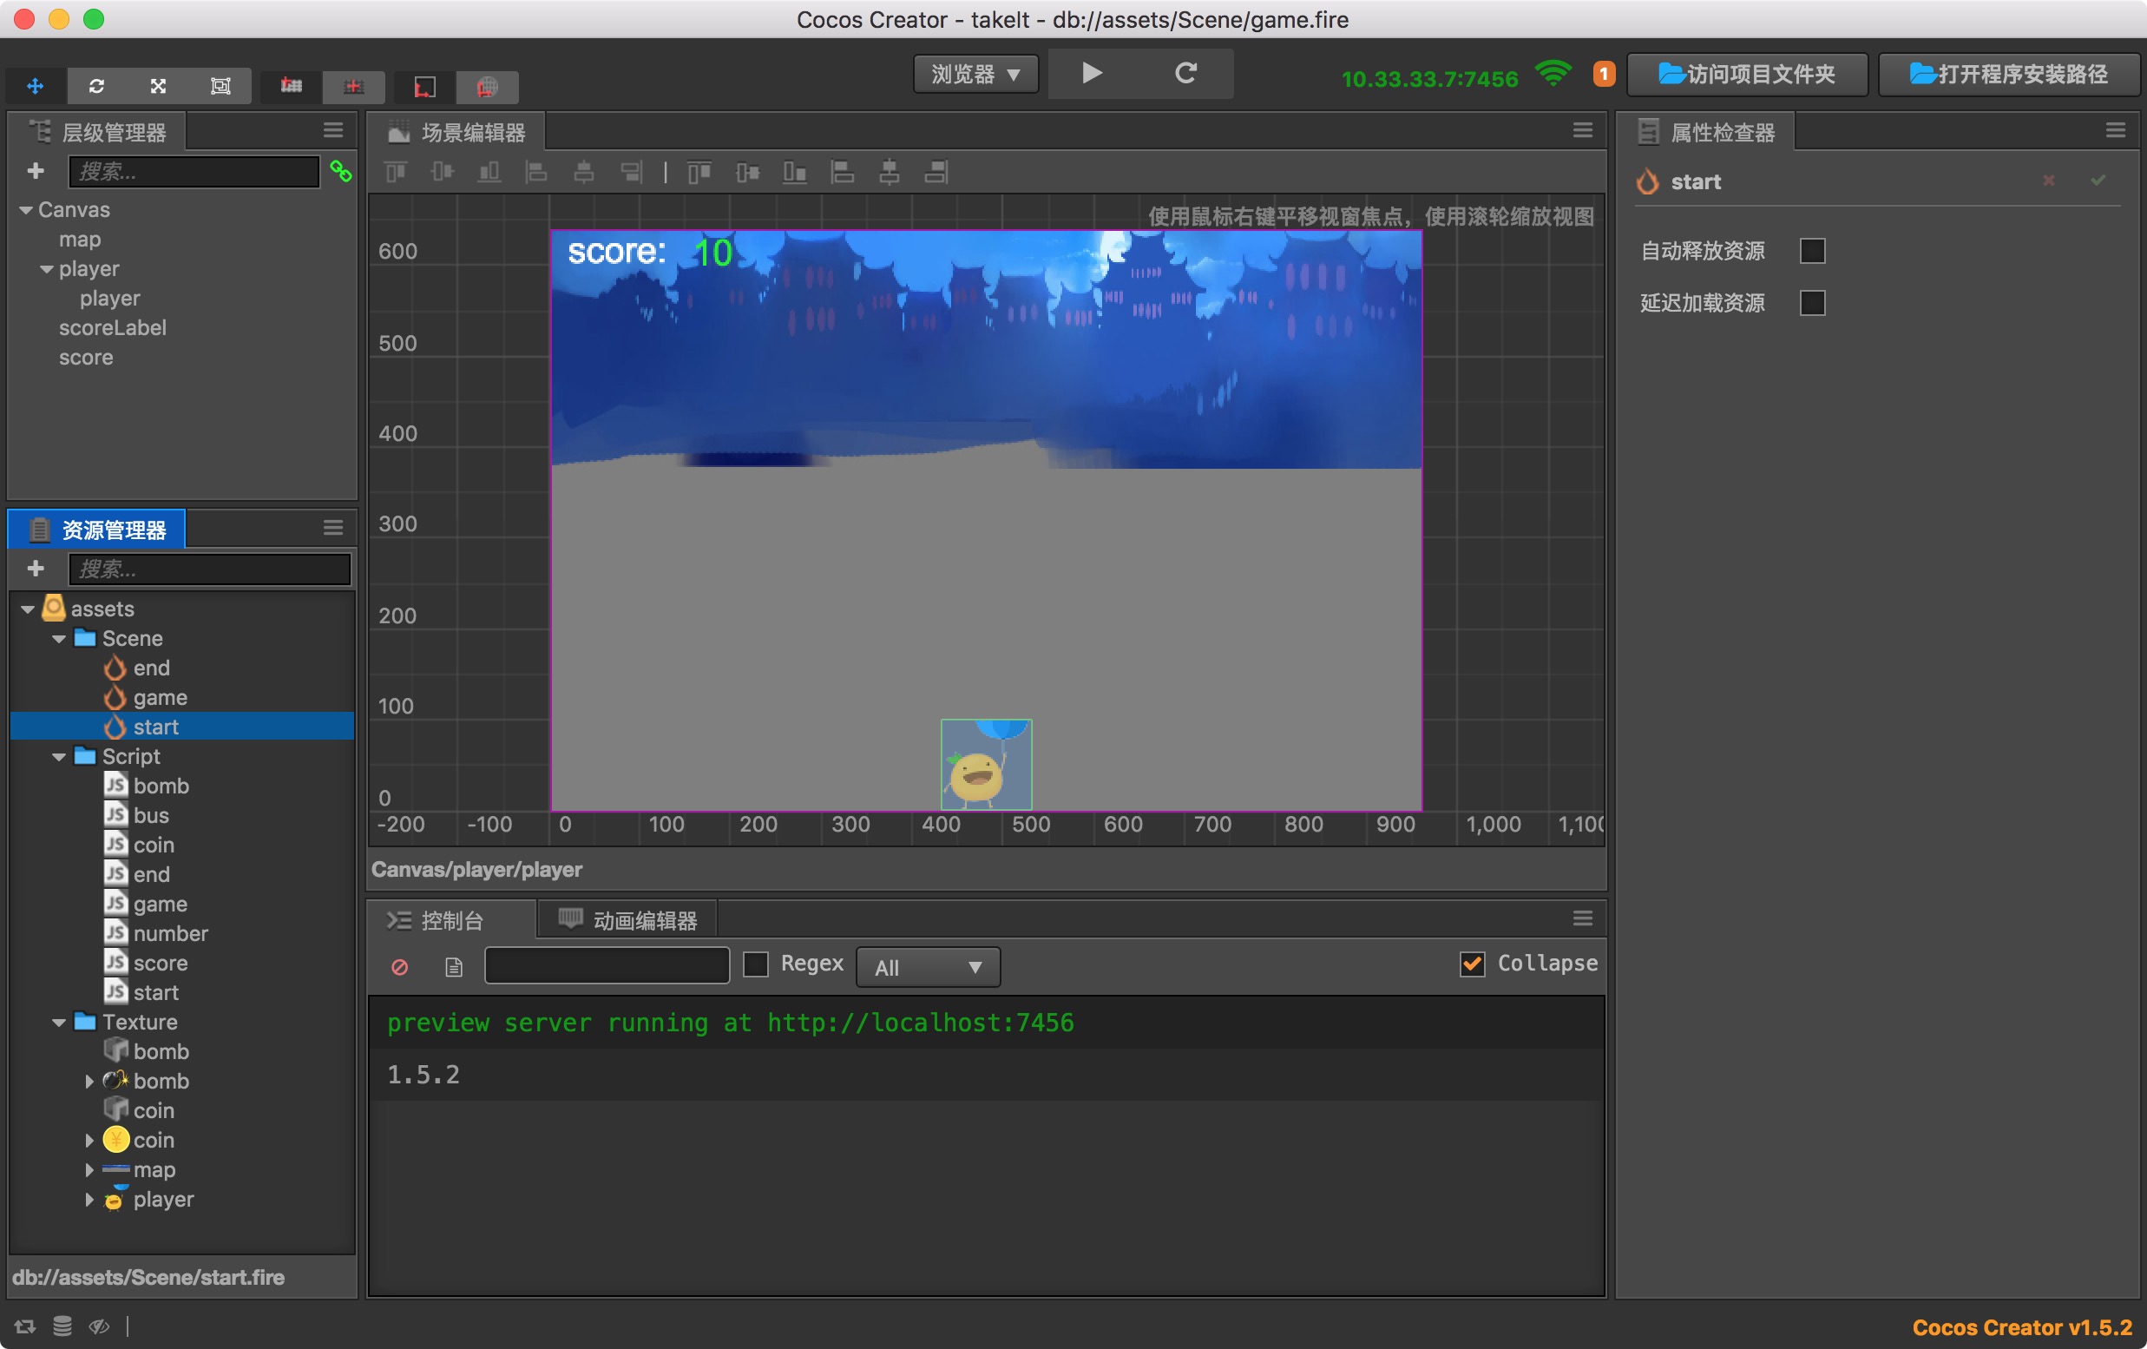Click the assets search input field
Screen dimensions: 2147x1349
point(209,569)
